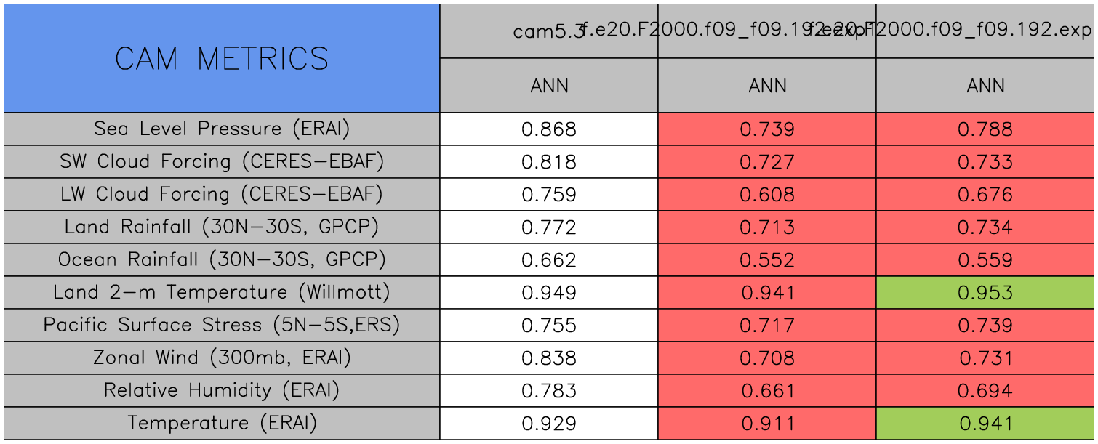
Task: Click the cam5.3 column header
Action: (x=548, y=31)
